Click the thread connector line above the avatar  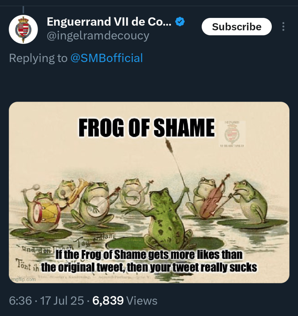pos(23,9)
